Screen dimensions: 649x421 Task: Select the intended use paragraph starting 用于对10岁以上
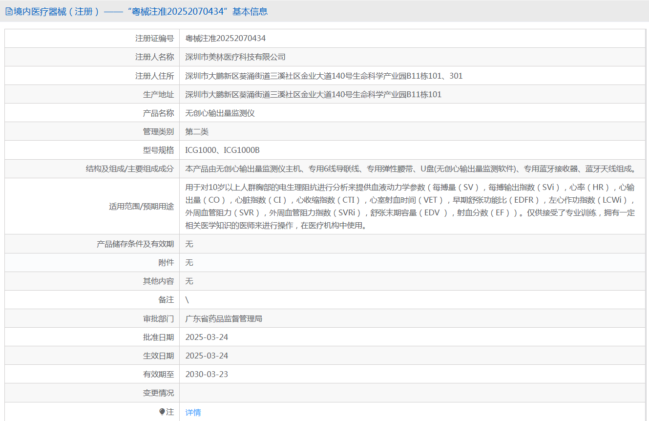(411, 206)
